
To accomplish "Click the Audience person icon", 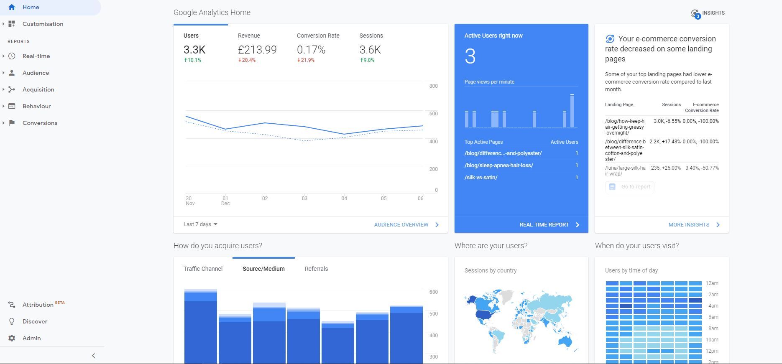I will pos(12,73).
